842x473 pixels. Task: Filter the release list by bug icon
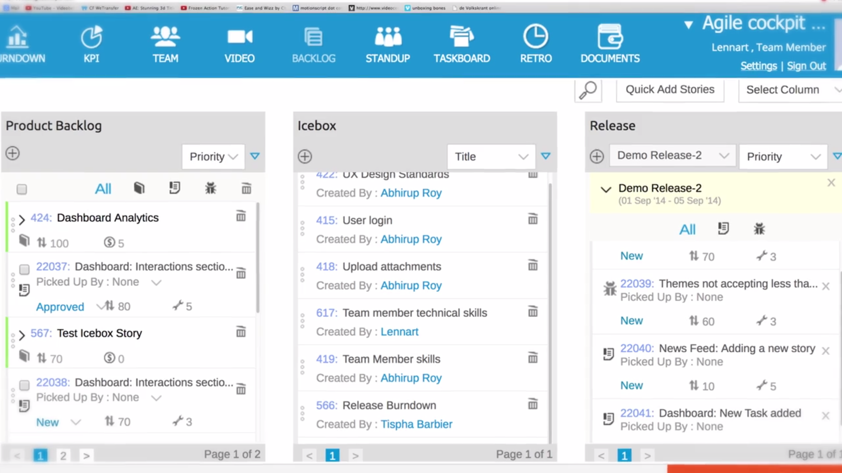click(x=759, y=229)
